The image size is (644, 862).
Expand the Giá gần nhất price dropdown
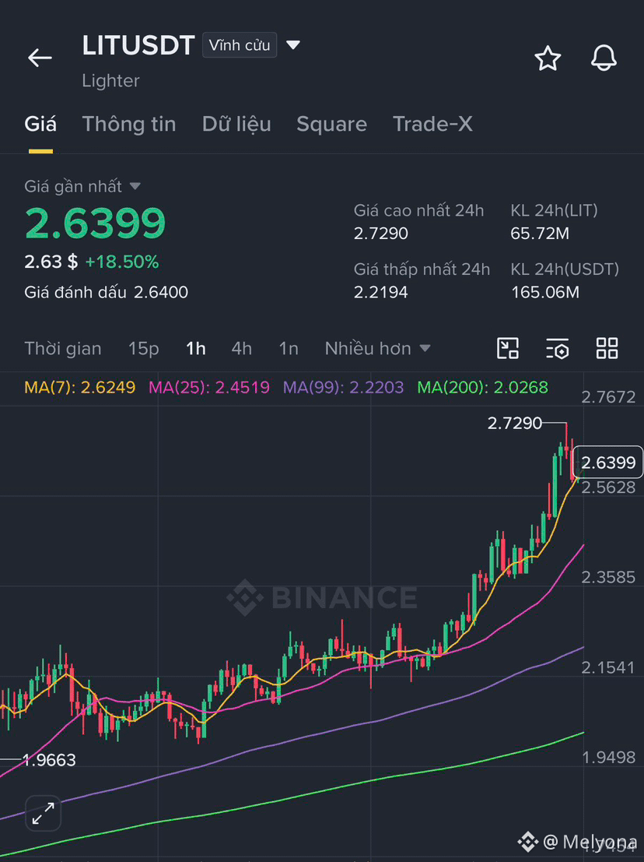click(135, 186)
